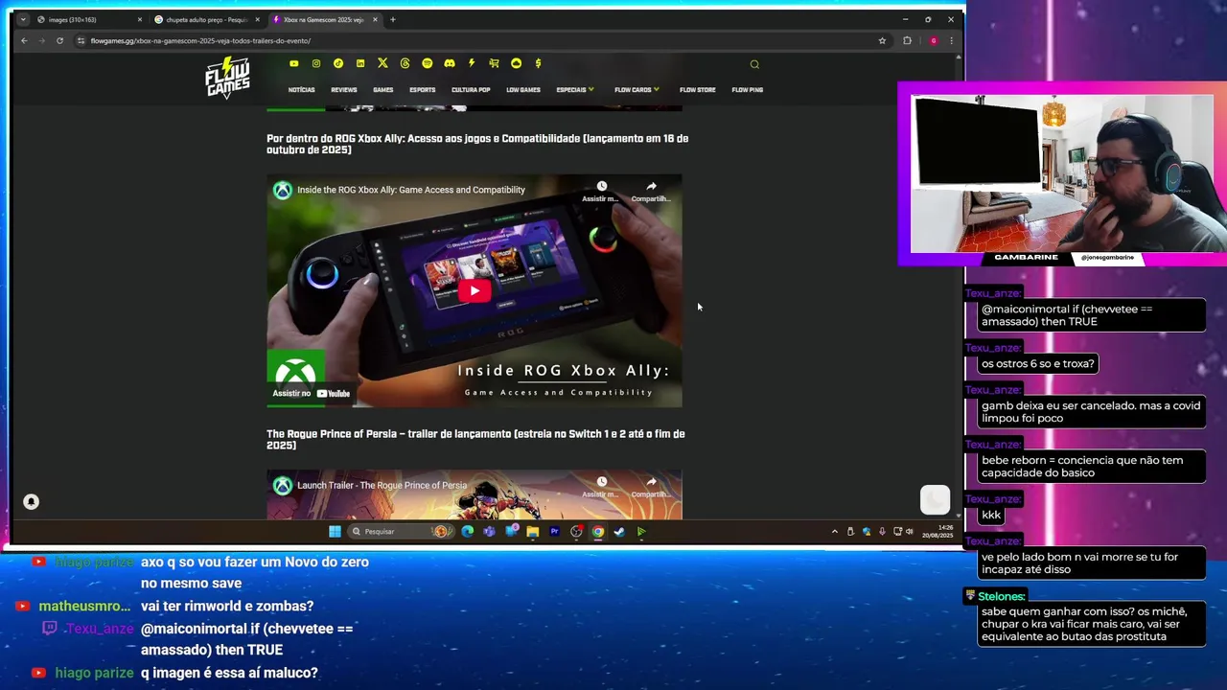Image resolution: width=1227 pixels, height=690 pixels.
Task: Open the taskbar volume control
Action: [909, 531]
